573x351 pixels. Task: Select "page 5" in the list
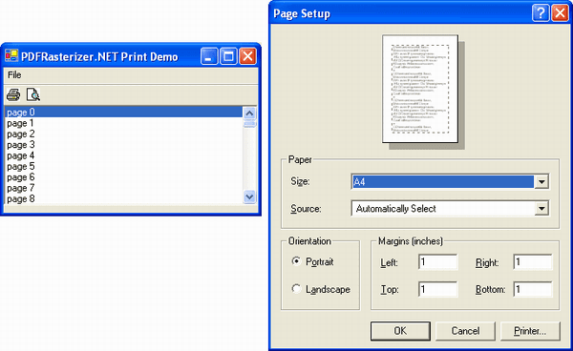[123, 166]
